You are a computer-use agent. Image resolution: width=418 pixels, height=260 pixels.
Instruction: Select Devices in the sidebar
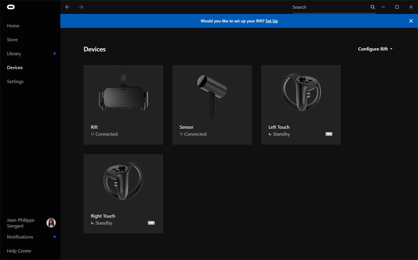coord(15,67)
